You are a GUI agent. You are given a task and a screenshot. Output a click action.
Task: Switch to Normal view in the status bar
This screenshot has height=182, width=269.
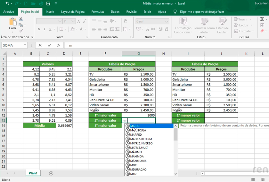tap(253, 179)
